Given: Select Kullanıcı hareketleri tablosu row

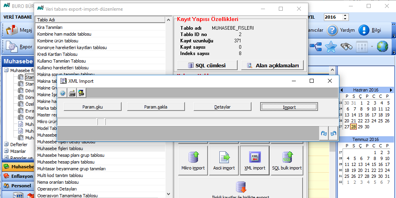Looking at the screenshot, I should [x=100, y=68].
